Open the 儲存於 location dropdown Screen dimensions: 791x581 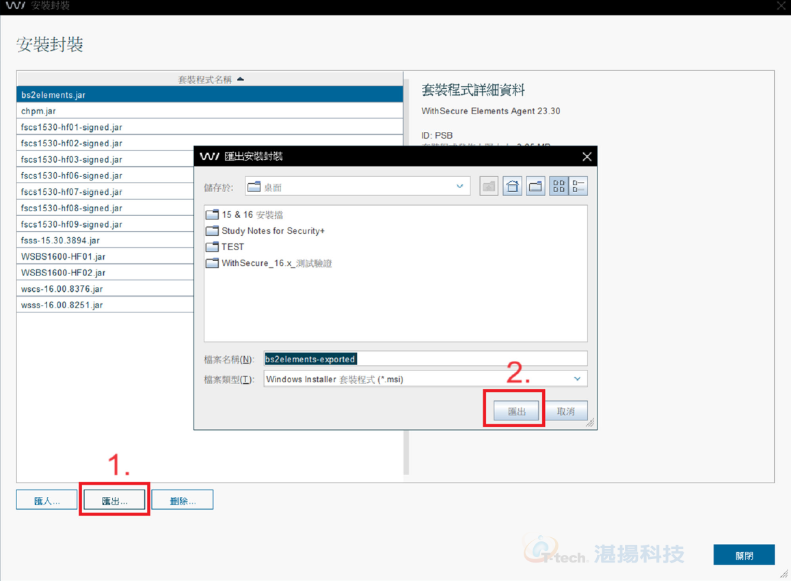pyautogui.click(x=358, y=186)
